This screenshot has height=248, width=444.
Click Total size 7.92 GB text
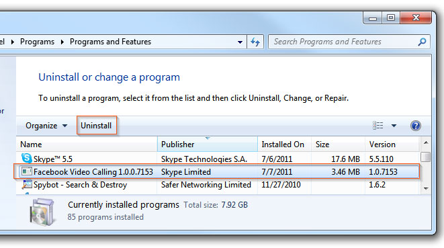[216, 205]
